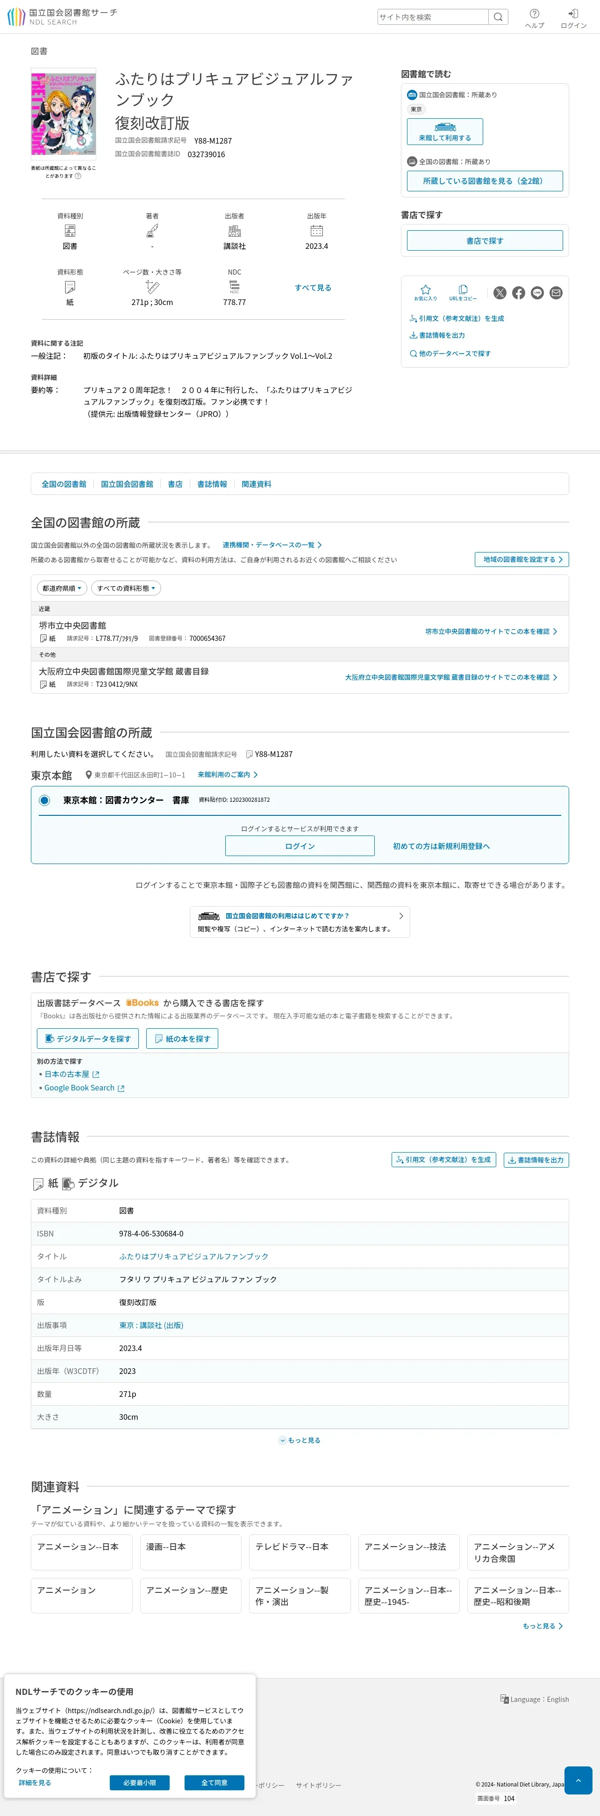This screenshot has width=600, height=1816.
Task: Click the 紙 format icon
Action: pos(39,1184)
